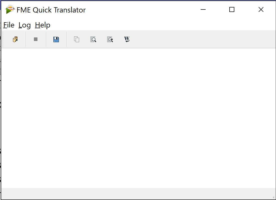Click the Translate data toolbar icon
The height and width of the screenshot is (200, 276).
pos(15,39)
